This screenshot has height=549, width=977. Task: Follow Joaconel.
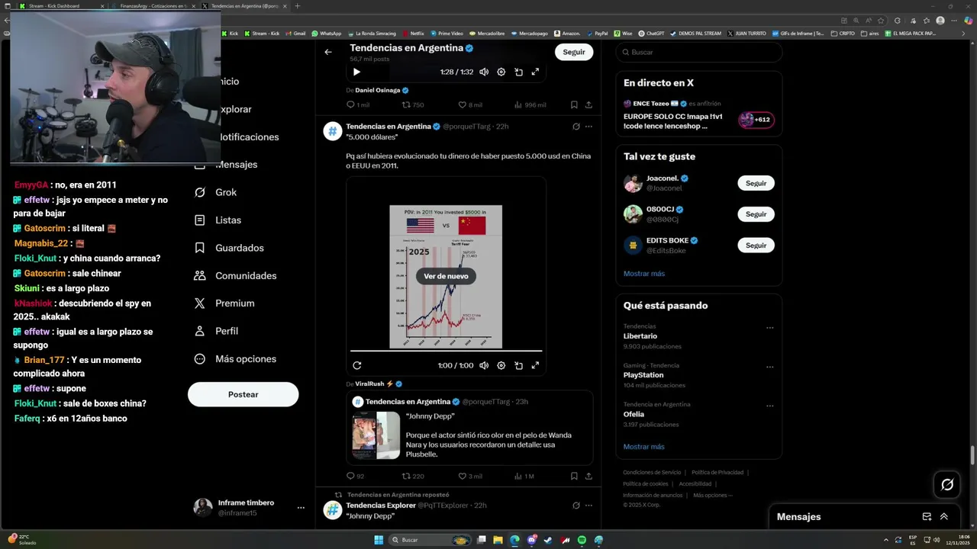756,183
